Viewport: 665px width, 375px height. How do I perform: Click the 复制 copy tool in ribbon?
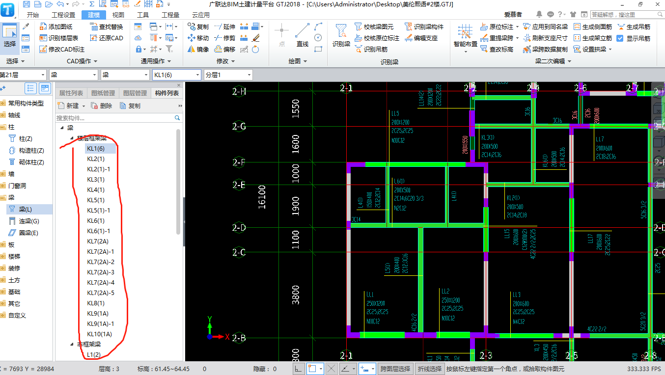point(198,27)
